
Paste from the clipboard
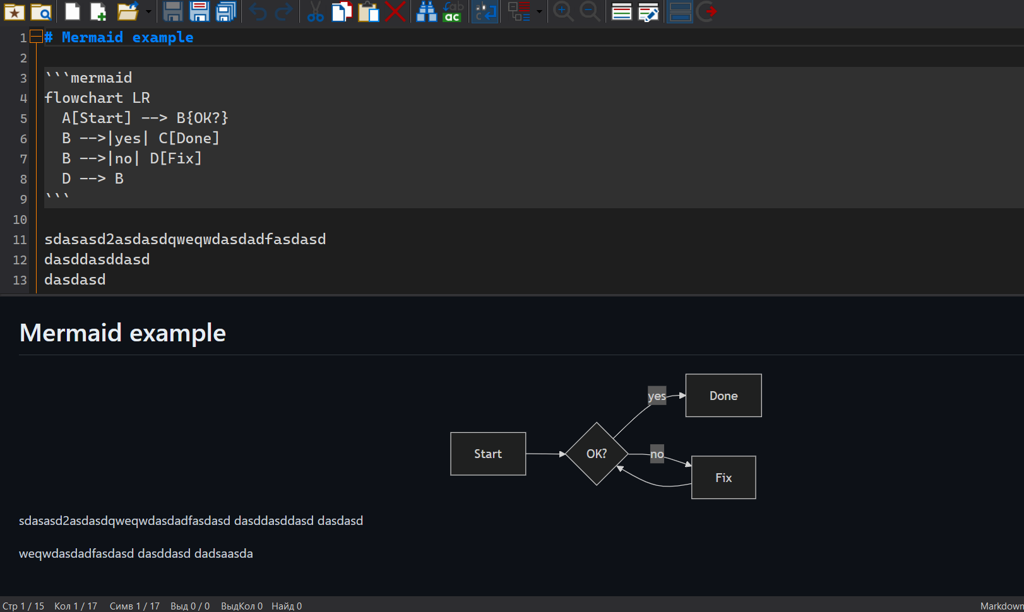pyautogui.click(x=369, y=12)
